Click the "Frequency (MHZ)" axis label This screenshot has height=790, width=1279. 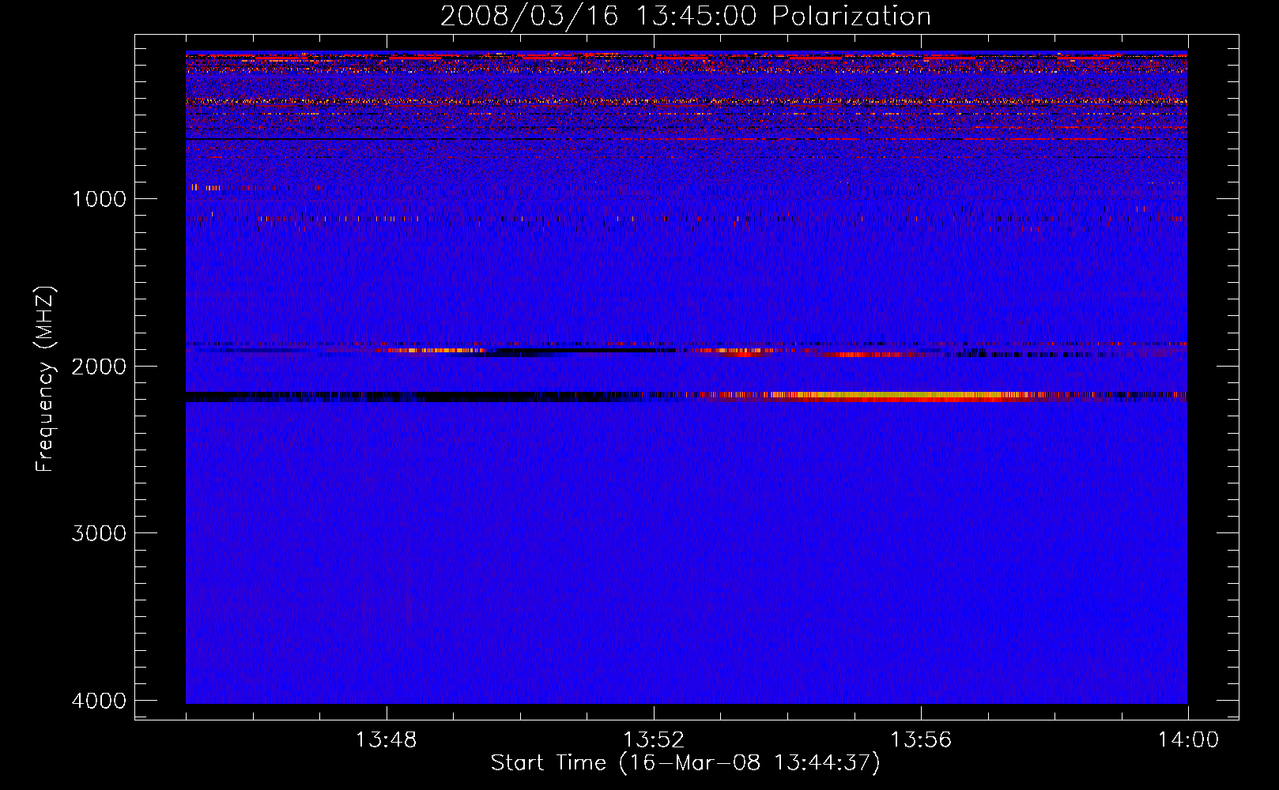point(45,379)
